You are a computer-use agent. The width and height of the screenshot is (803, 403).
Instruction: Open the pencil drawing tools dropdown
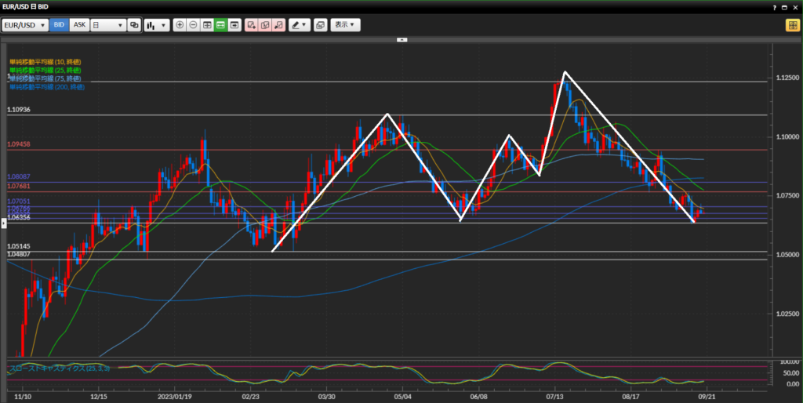[299, 25]
